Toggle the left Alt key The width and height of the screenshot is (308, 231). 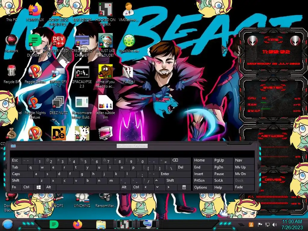click(50, 187)
